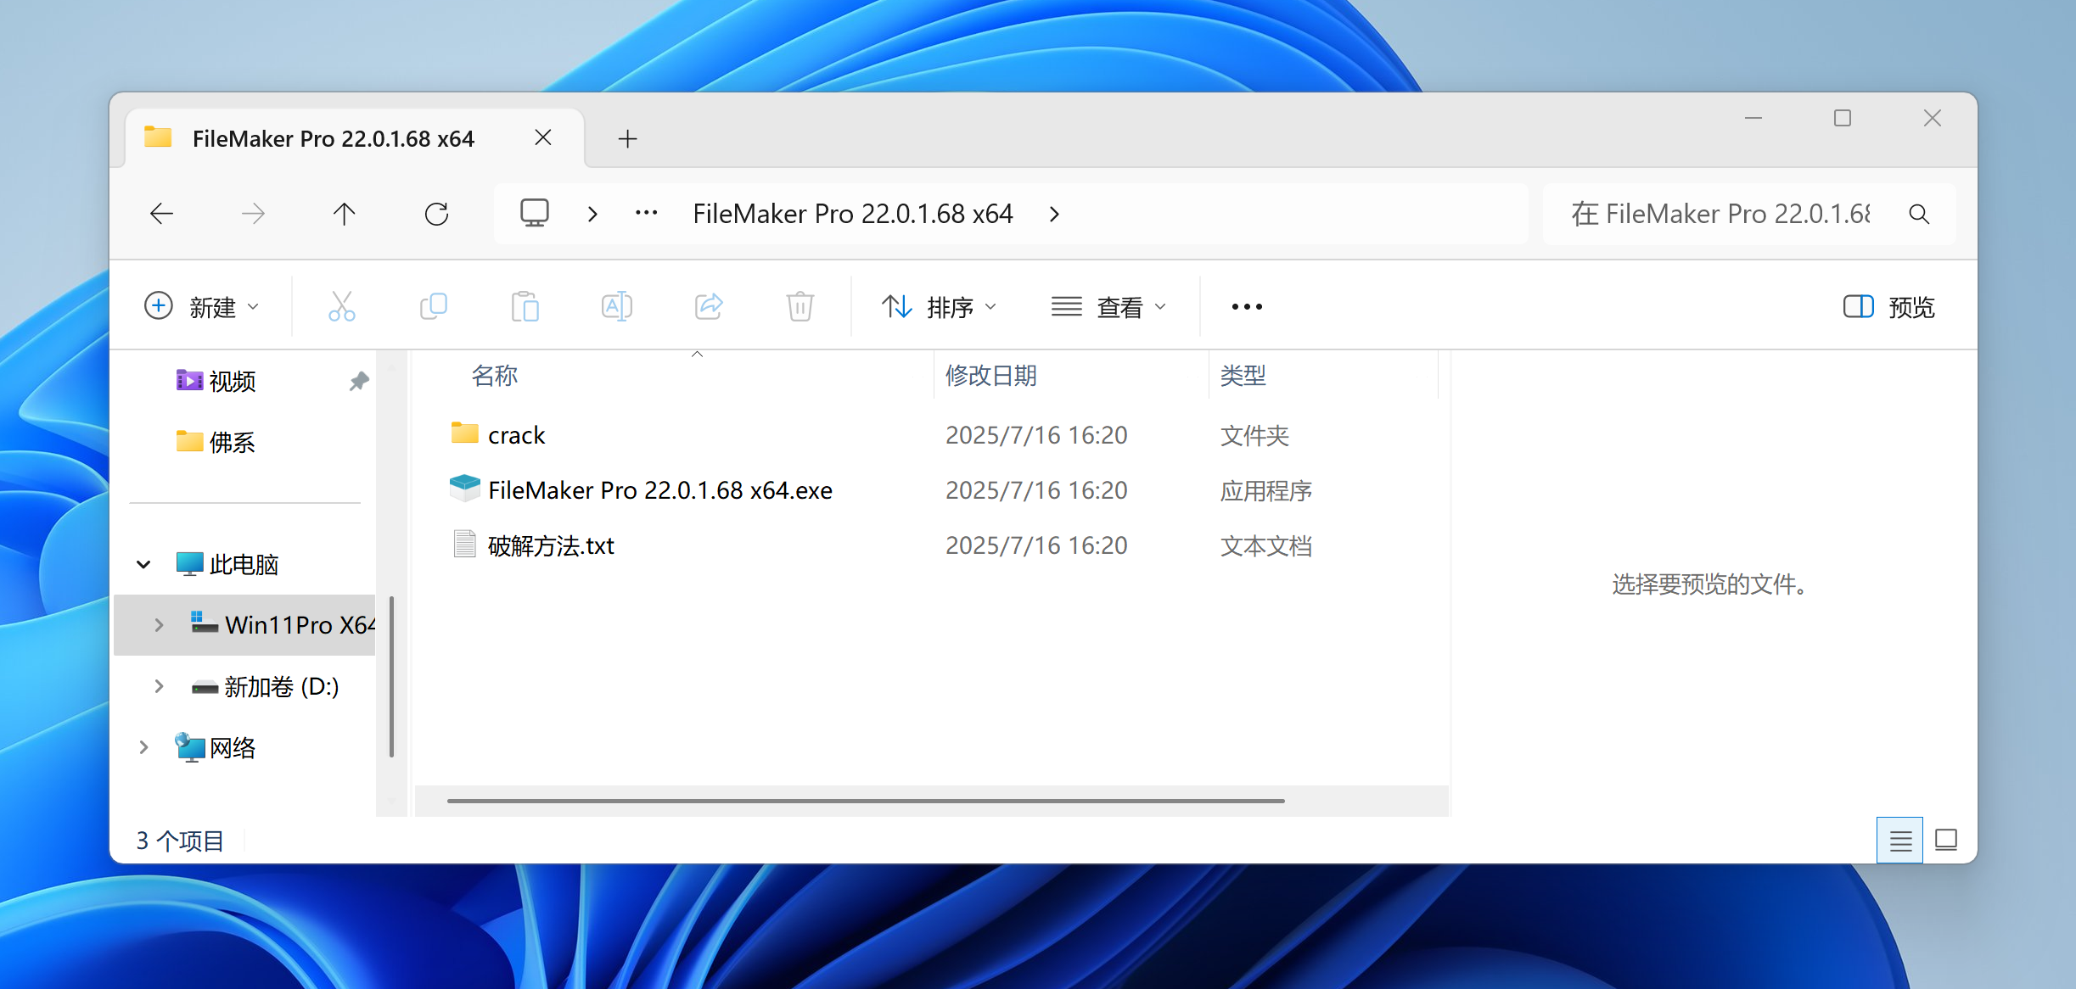Image resolution: width=2076 pixels, height=989 pixels.
Task: Click the Cut scissors icon
Action: point(342,306)
